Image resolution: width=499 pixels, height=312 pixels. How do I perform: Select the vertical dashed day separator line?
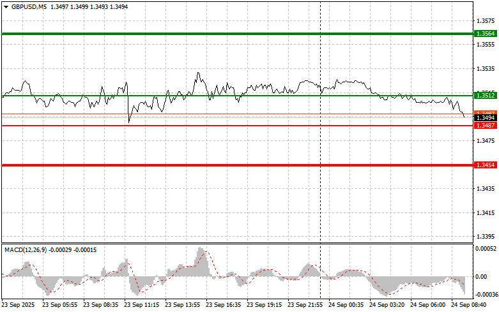click(x=321, y=149)
